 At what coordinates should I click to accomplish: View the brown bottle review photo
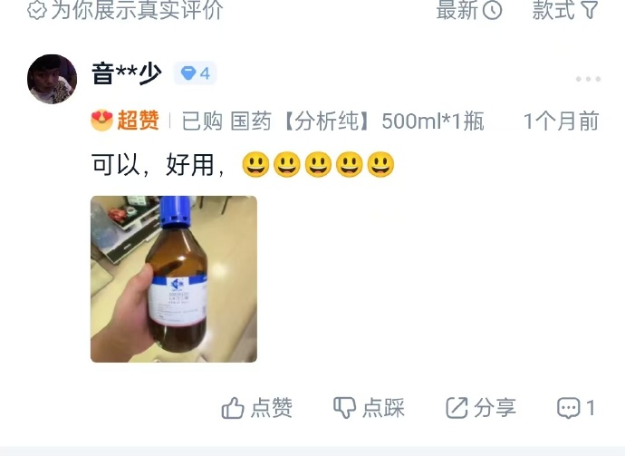click(x=174, y=279)
